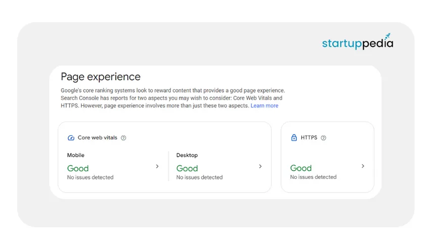
Task: Click 'No issues detected' under Mobile
Action: pos(90,177)
